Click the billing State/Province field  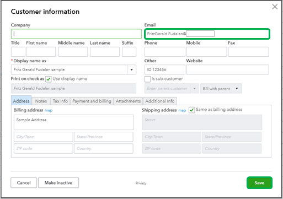[x=104, y=137]
